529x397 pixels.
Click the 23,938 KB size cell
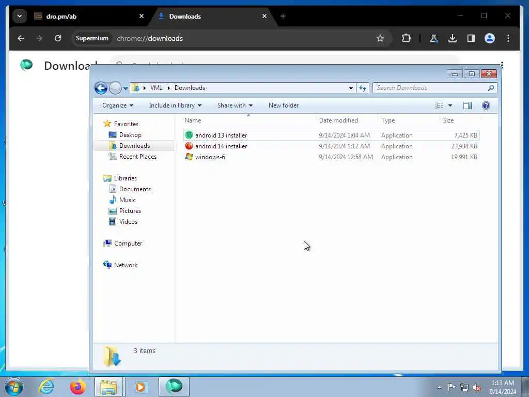click(464, 146)
